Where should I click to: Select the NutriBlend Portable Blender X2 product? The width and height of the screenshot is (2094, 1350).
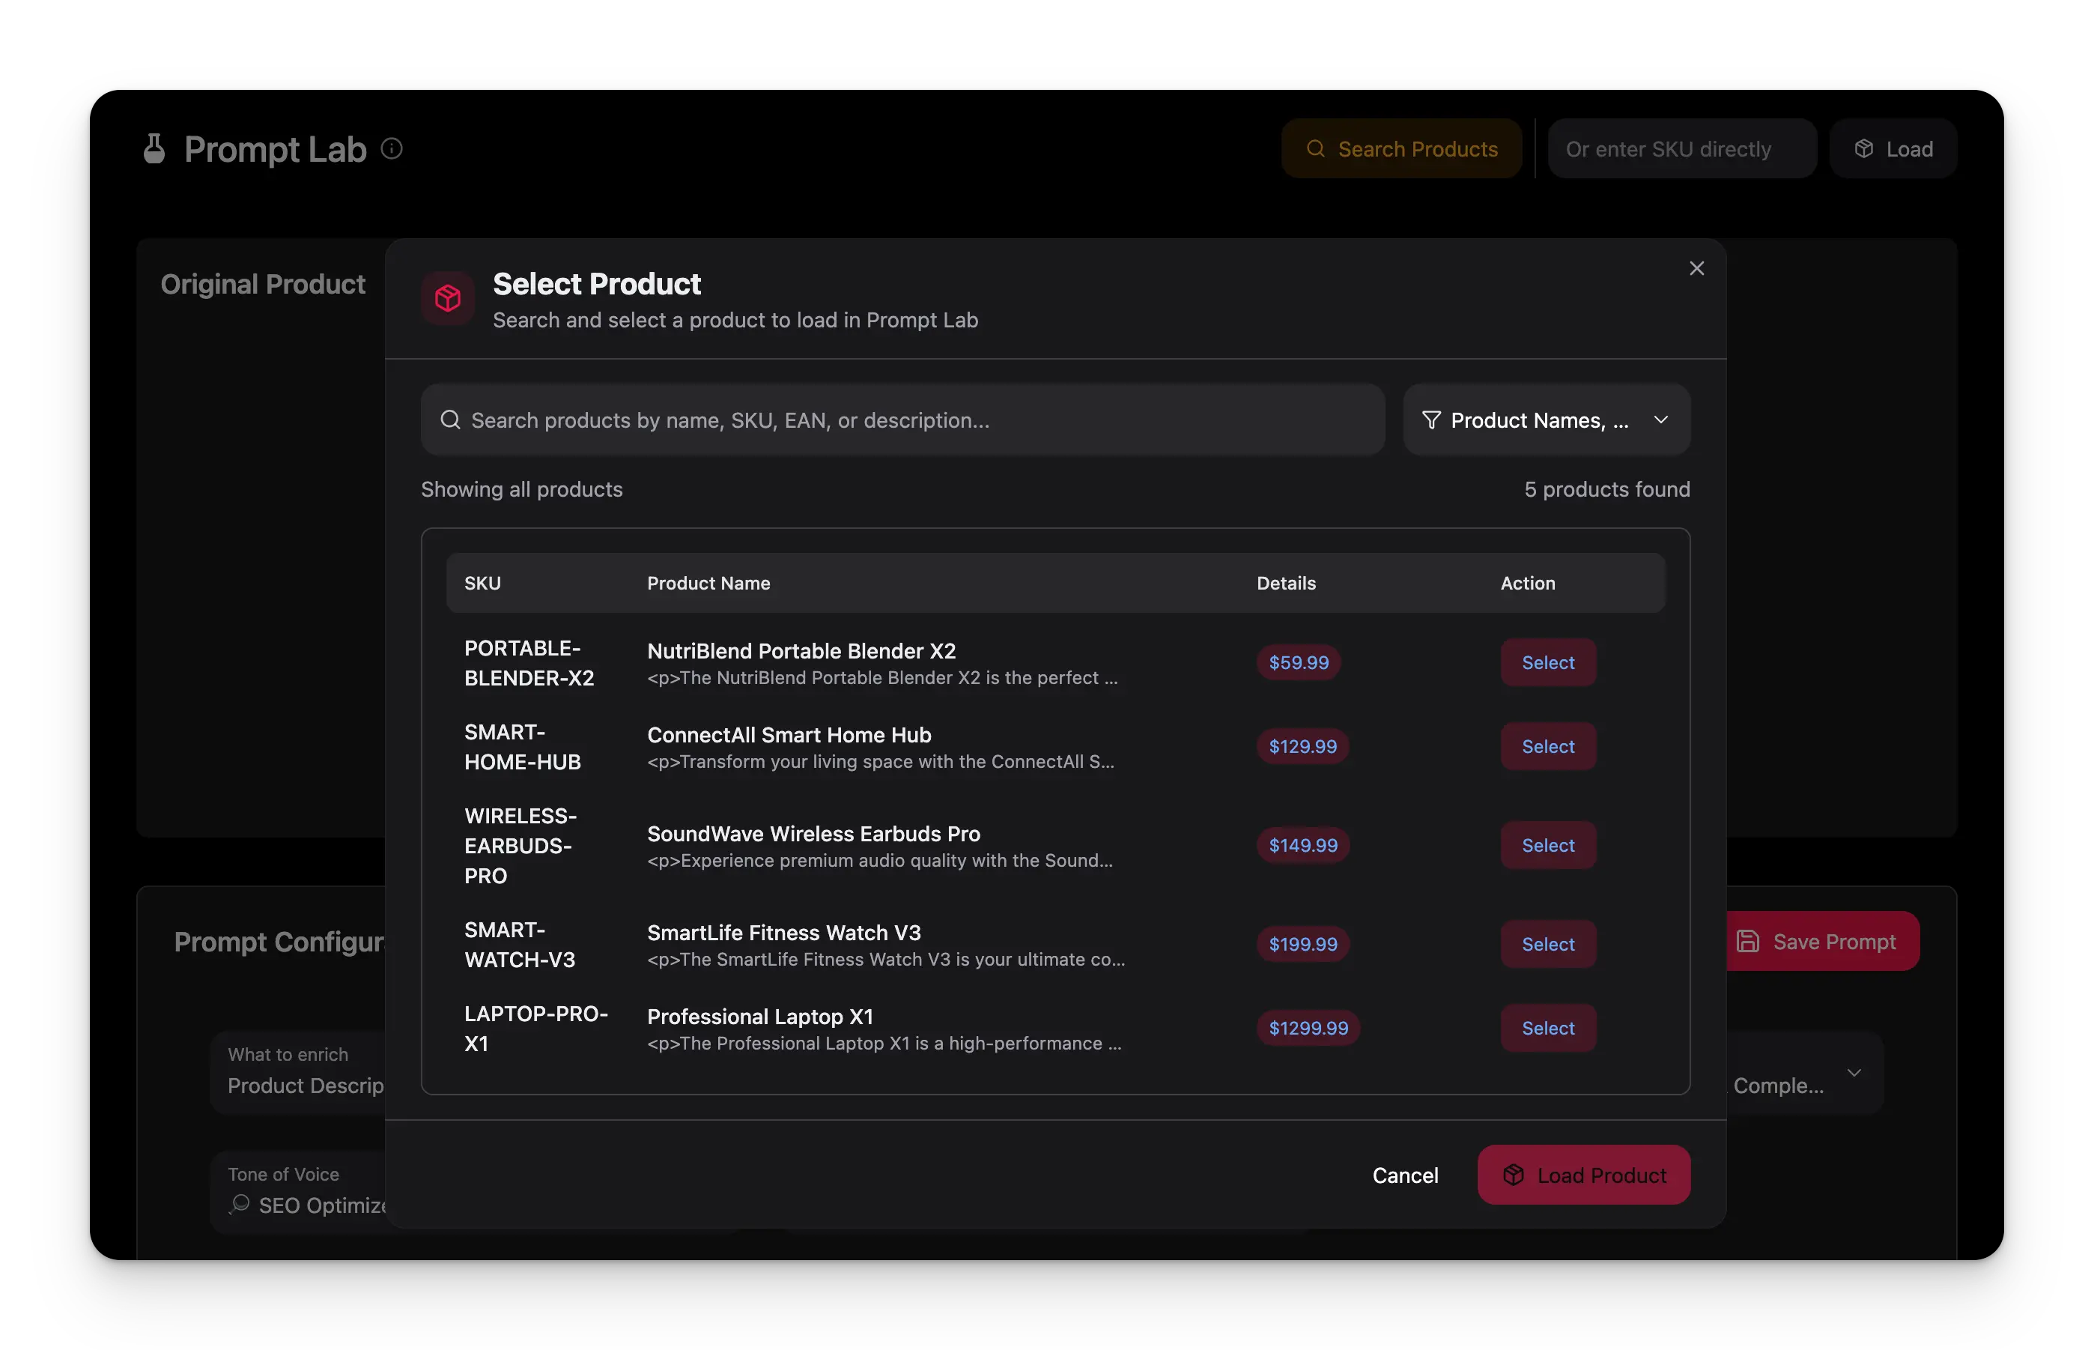(1547, 663)
